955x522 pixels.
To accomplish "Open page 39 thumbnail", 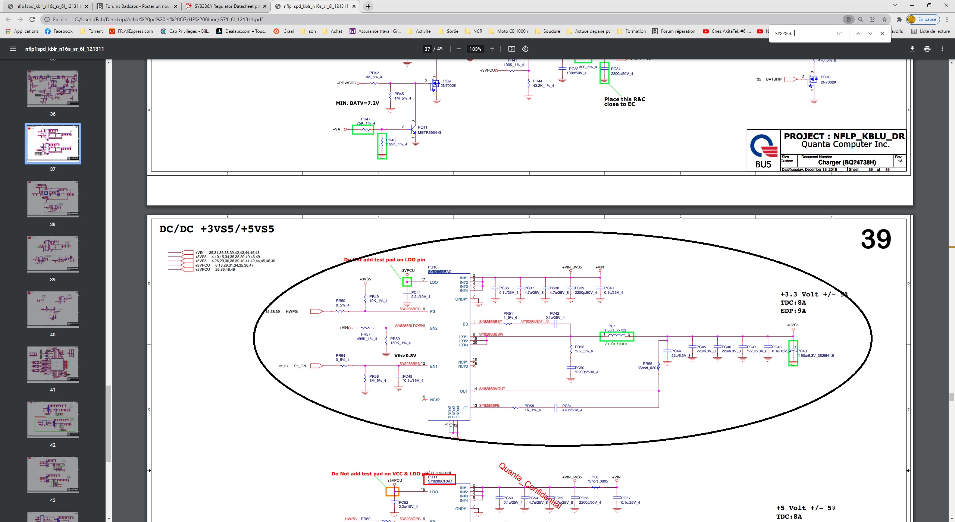I will click(53, 254).
